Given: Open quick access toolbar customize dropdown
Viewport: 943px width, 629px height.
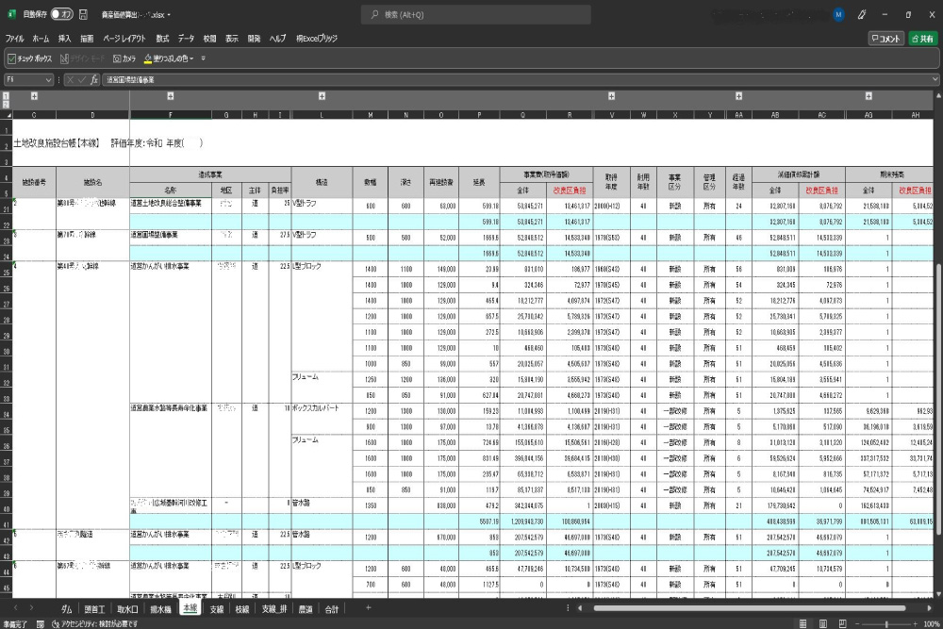Looking at the screenshot, I should coord(203,58).
